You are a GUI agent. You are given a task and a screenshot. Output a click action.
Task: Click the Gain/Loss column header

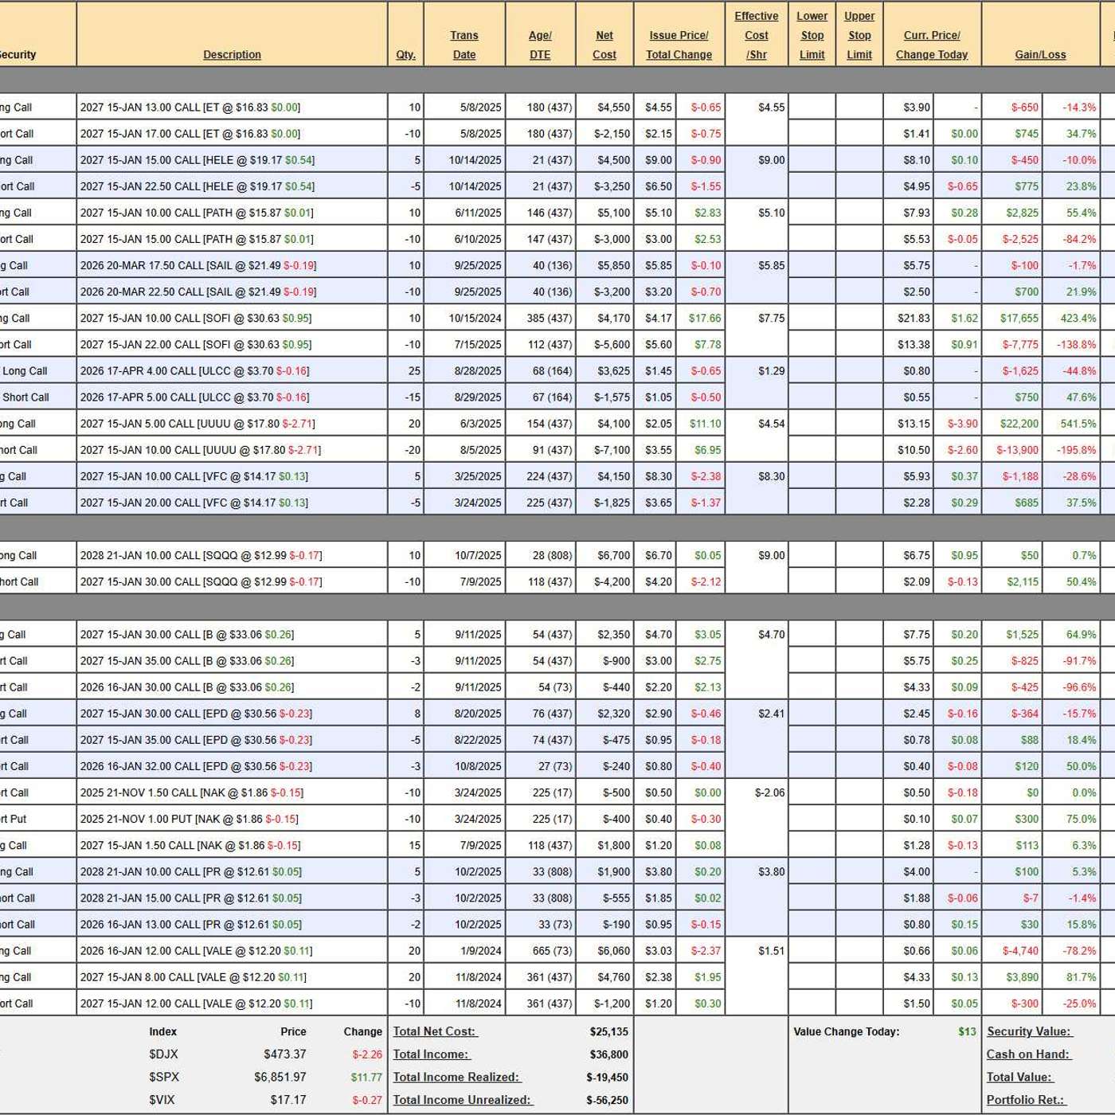(x=1040, y=54)
